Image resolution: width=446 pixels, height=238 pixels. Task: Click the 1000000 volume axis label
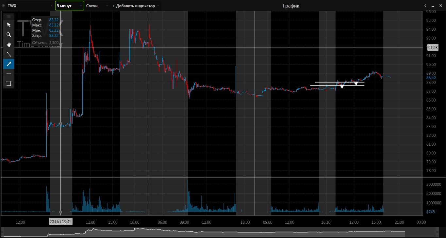434,203
